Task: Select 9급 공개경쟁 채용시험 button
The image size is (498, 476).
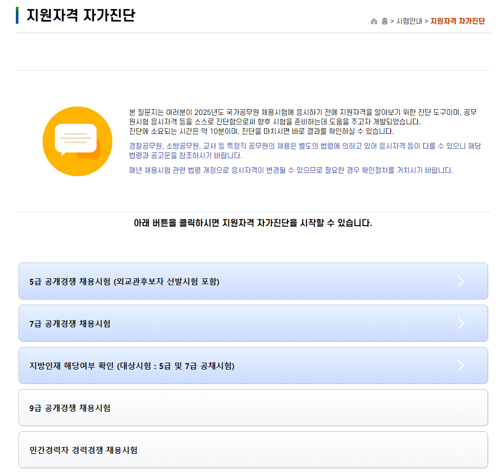Action: [253, 407]
